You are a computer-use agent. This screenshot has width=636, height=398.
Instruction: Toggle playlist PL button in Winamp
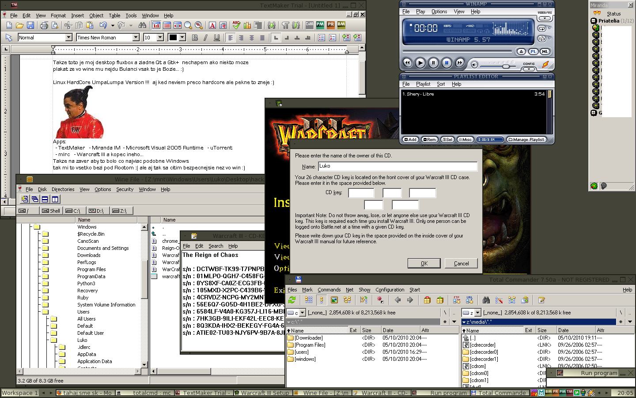534,52
